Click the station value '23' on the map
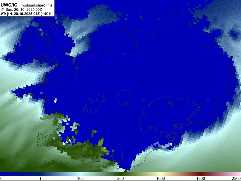The width and height of the screenshot is (241, 181). click(69, 143)
